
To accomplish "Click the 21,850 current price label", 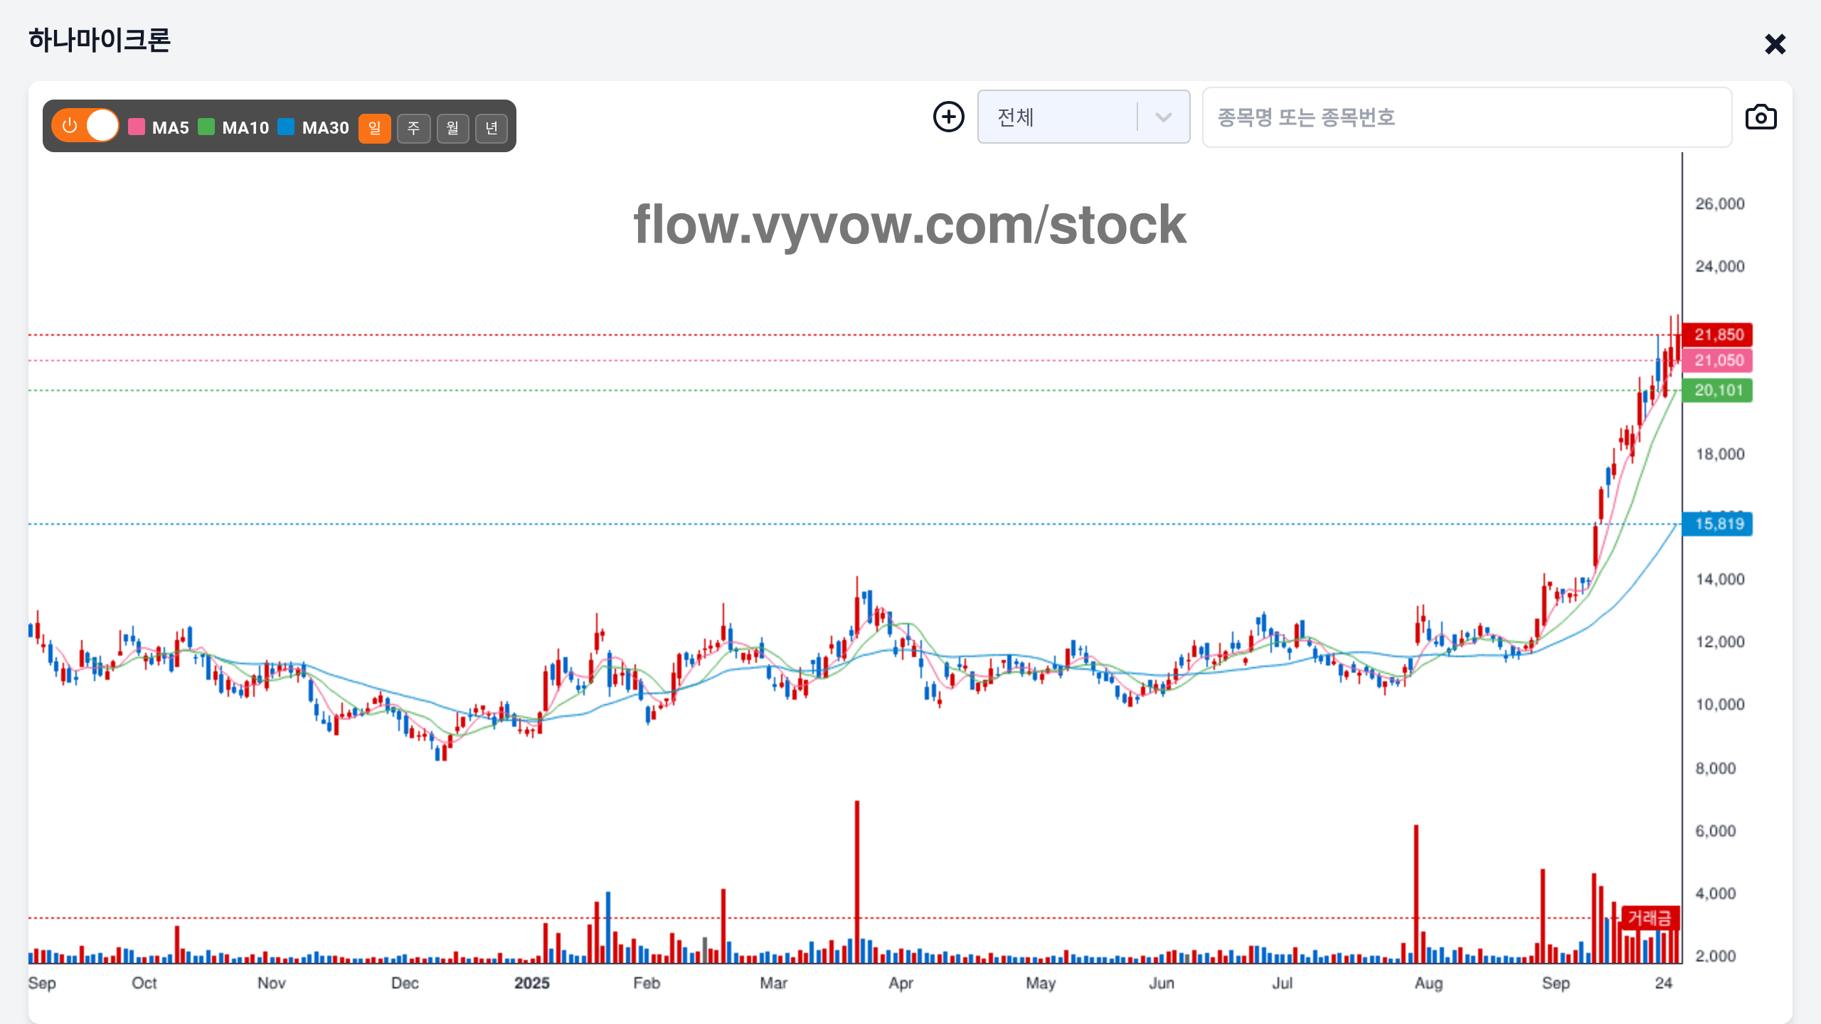I will pos(1718,335).
